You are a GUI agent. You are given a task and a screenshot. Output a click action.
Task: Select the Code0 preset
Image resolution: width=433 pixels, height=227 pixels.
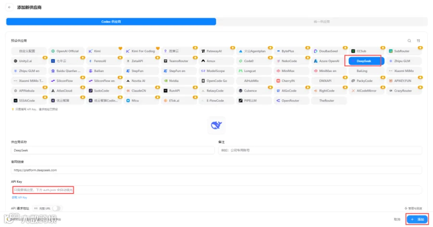pyautogui.click(x=255, y=61)
